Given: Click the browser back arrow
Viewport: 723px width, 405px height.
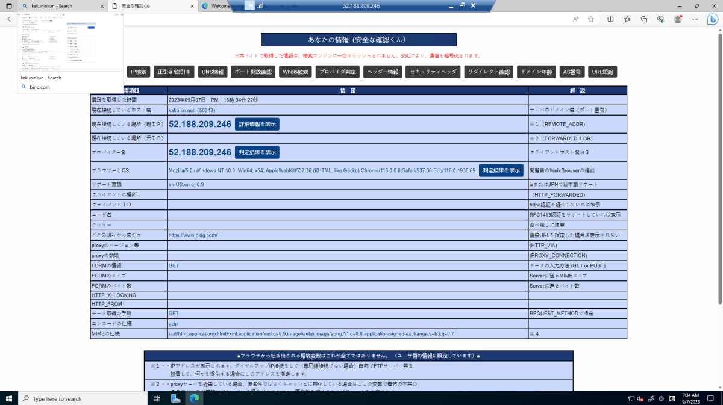Looking at the screenshot, I should [x=10, y=19].
